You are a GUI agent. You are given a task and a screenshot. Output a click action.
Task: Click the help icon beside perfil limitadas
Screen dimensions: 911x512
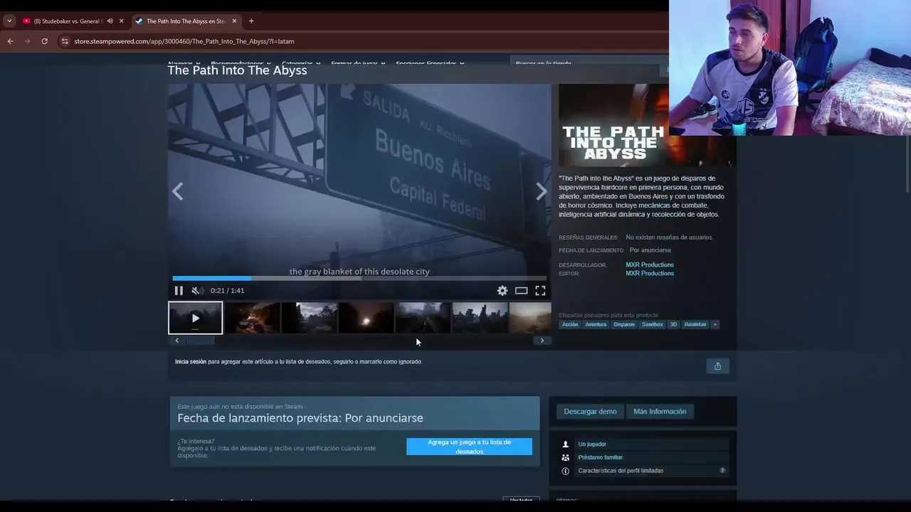(x=722, y=471)
